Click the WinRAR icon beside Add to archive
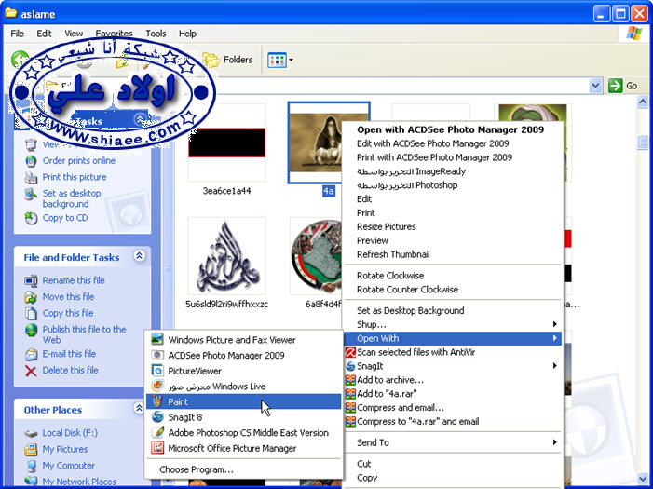653x489 pixels. tap(350, 380)
